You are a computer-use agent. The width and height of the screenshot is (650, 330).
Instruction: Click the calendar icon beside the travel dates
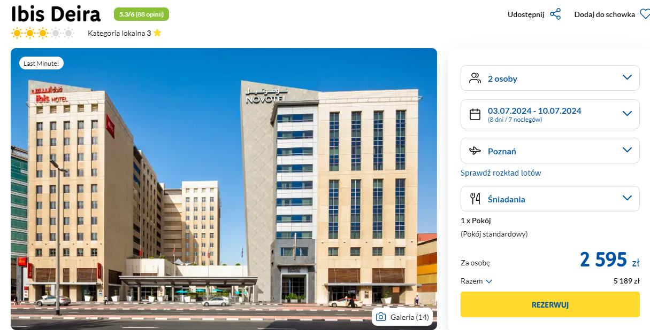coord(475,114)
